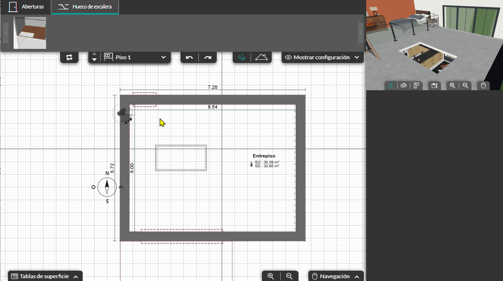Select the stairwell opening rectangle in plan
Viewport: 503px width, 281px height.
pyautogui.click(x=181, y=158)
